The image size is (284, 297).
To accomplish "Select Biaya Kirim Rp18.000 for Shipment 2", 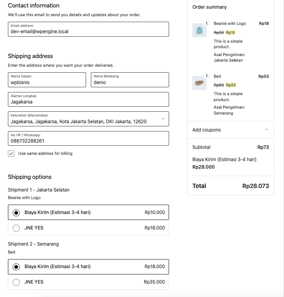I will (x=16, y=267).
